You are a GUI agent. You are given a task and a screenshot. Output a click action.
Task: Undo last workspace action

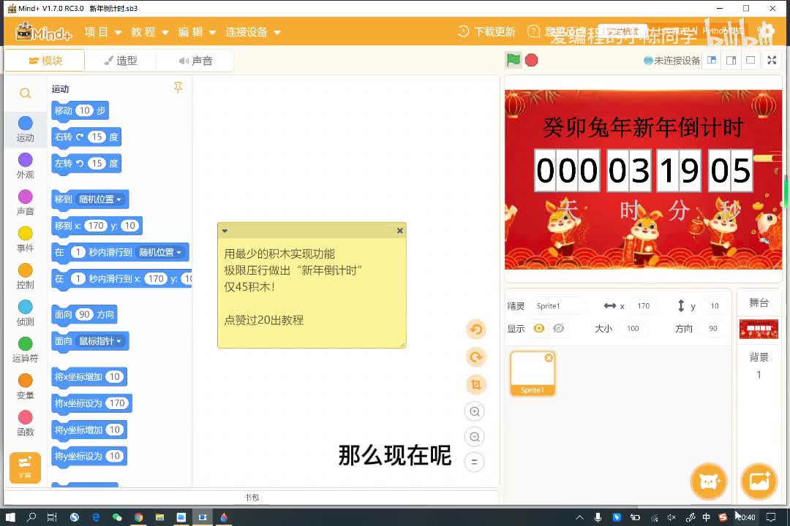475,329
